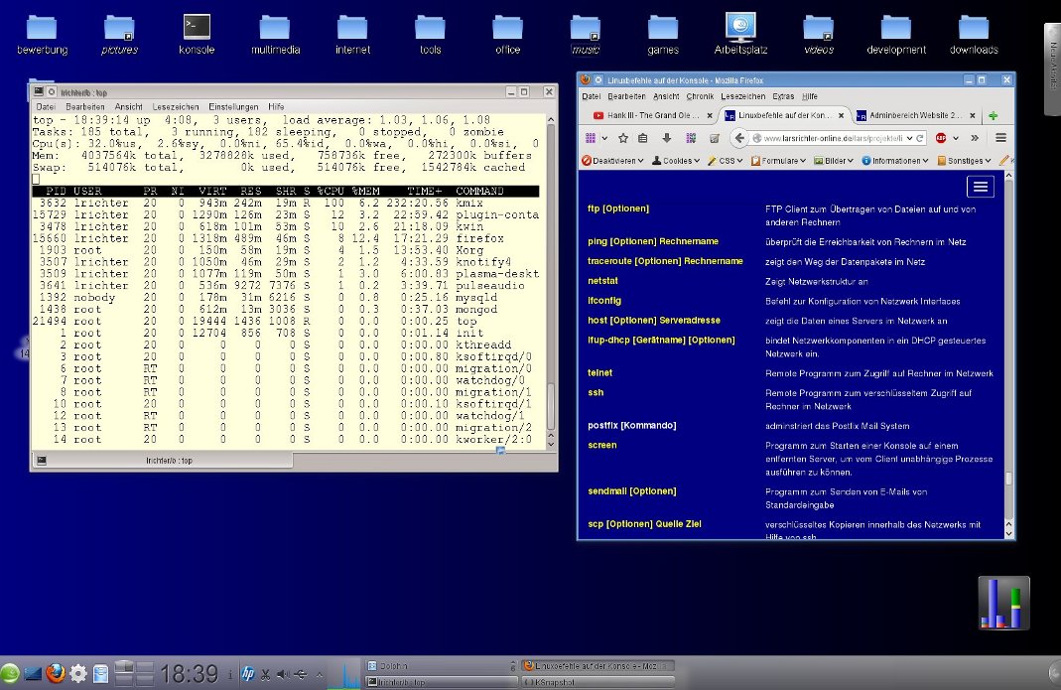Click the Firefox bookmark star icon
The height and width of the screenshot is (690, 1061).
pos(623,138)
